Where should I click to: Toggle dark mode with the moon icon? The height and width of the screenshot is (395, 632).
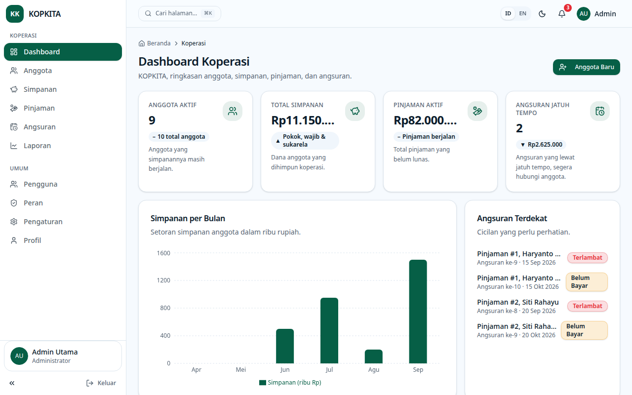542,14
